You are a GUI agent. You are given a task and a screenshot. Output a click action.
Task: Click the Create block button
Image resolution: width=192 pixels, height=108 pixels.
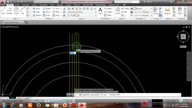125,9
